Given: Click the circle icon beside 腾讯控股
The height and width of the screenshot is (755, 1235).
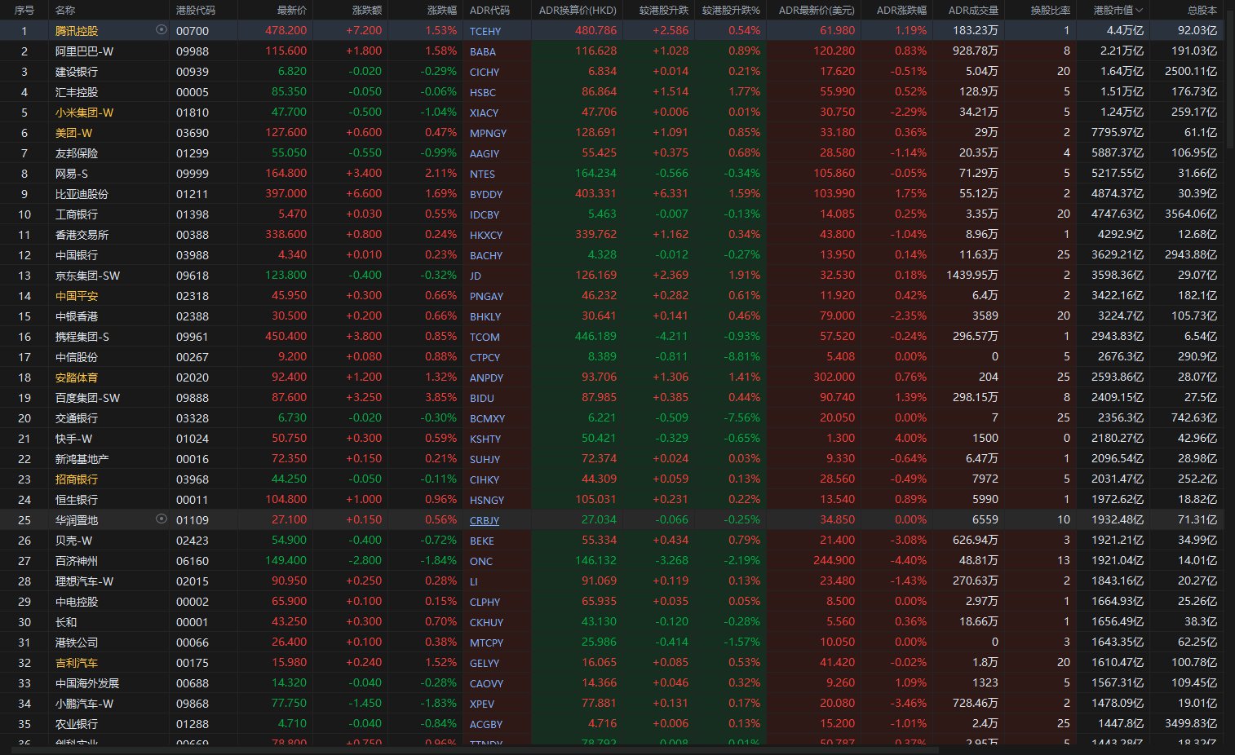Looking at the screenshot, I should coord(161,29).
